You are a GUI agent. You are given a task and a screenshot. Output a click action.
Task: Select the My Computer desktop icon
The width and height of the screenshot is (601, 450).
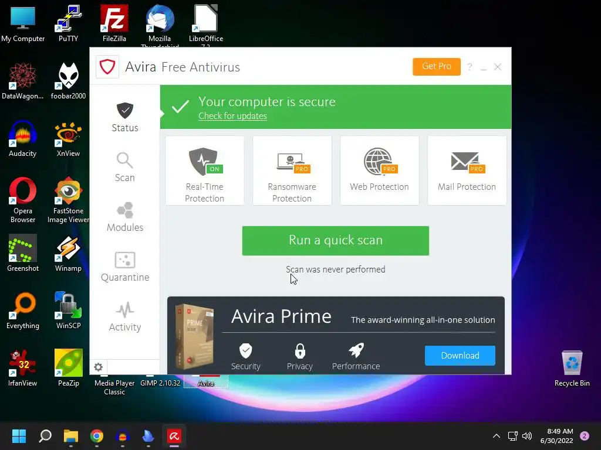[x=23, y=23]
